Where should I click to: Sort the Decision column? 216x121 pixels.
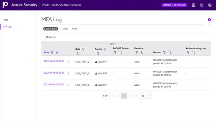(x=142, y=52)
